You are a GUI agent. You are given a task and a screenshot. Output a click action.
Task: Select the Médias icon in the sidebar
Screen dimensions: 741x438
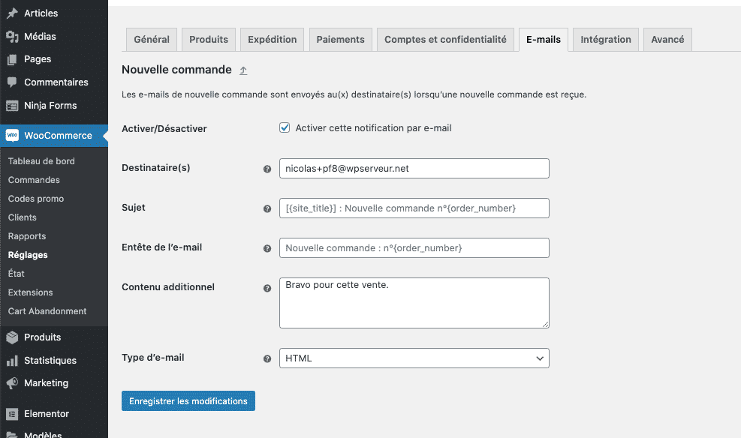pyautogui.click(x=11, y=36)
